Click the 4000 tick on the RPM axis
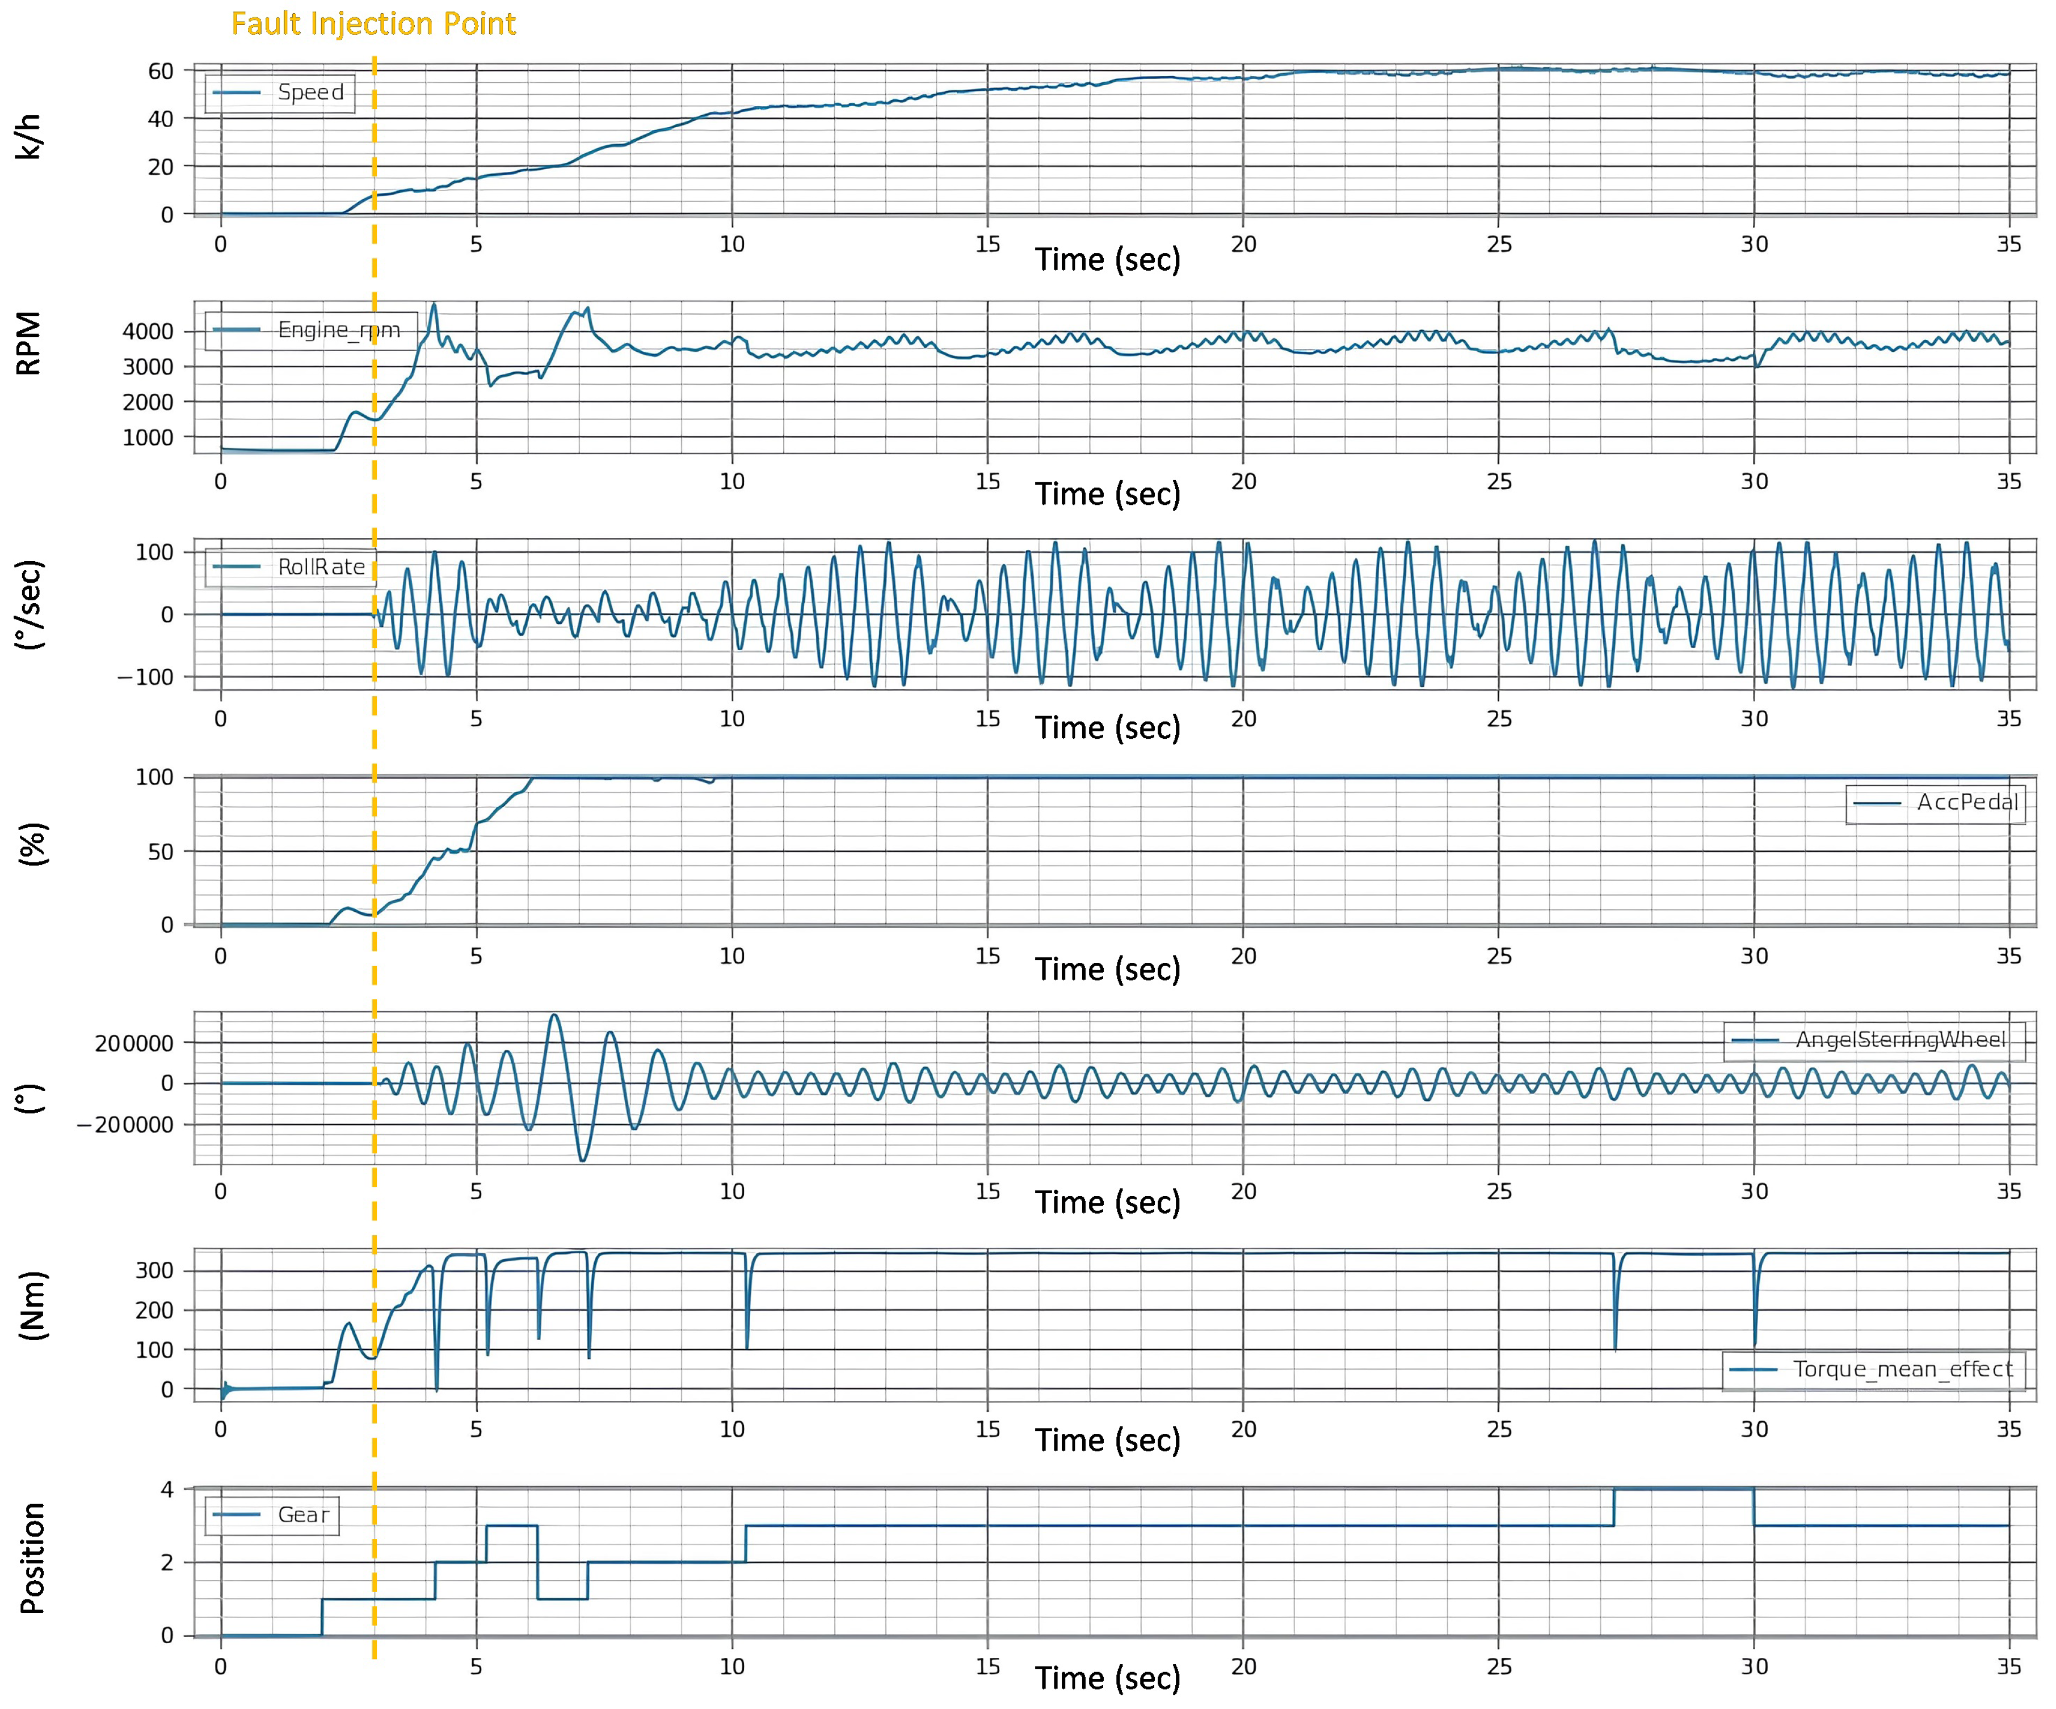The height and width of the screenshot is (1709, 2056). pos(148,332)
